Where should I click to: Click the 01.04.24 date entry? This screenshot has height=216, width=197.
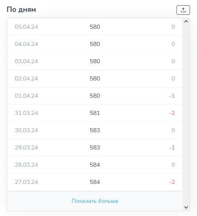point(26,96)
